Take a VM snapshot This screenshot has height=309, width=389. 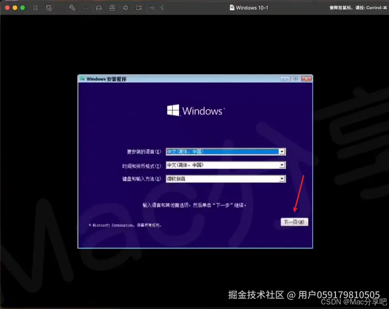pyautogui.click(x=49, y=8)
